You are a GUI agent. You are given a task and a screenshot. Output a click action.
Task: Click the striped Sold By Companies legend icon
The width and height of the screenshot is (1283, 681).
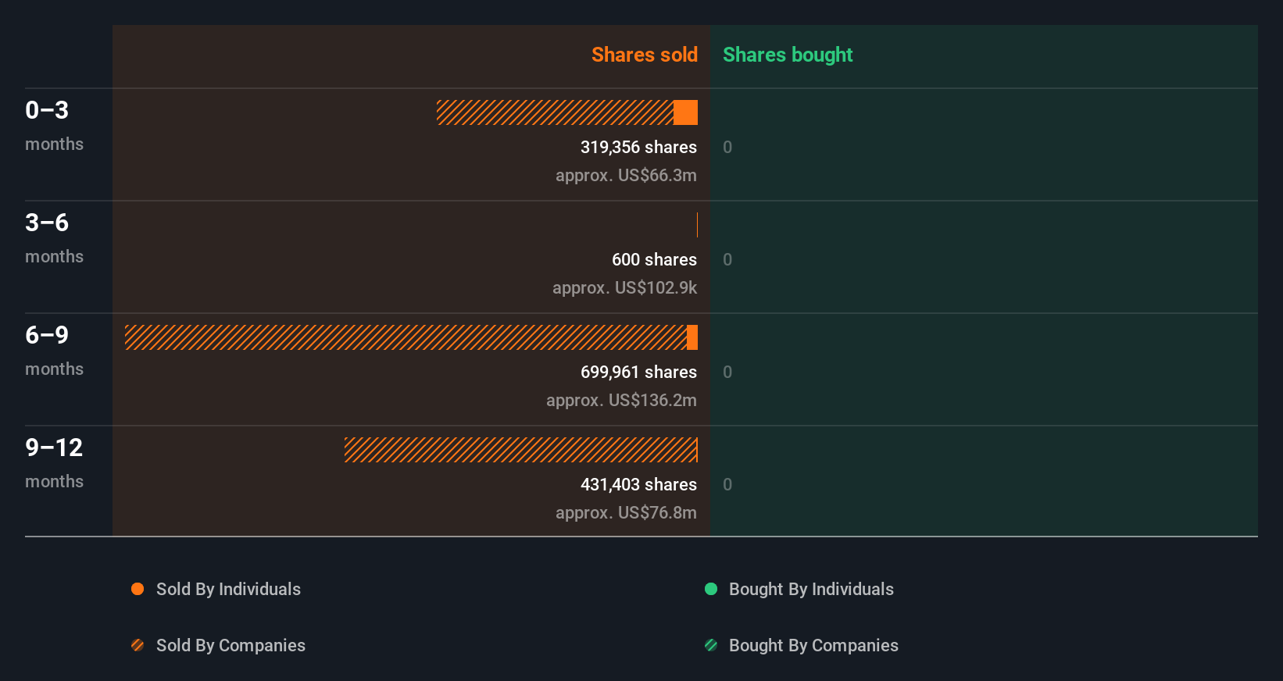tap(138, 645)
